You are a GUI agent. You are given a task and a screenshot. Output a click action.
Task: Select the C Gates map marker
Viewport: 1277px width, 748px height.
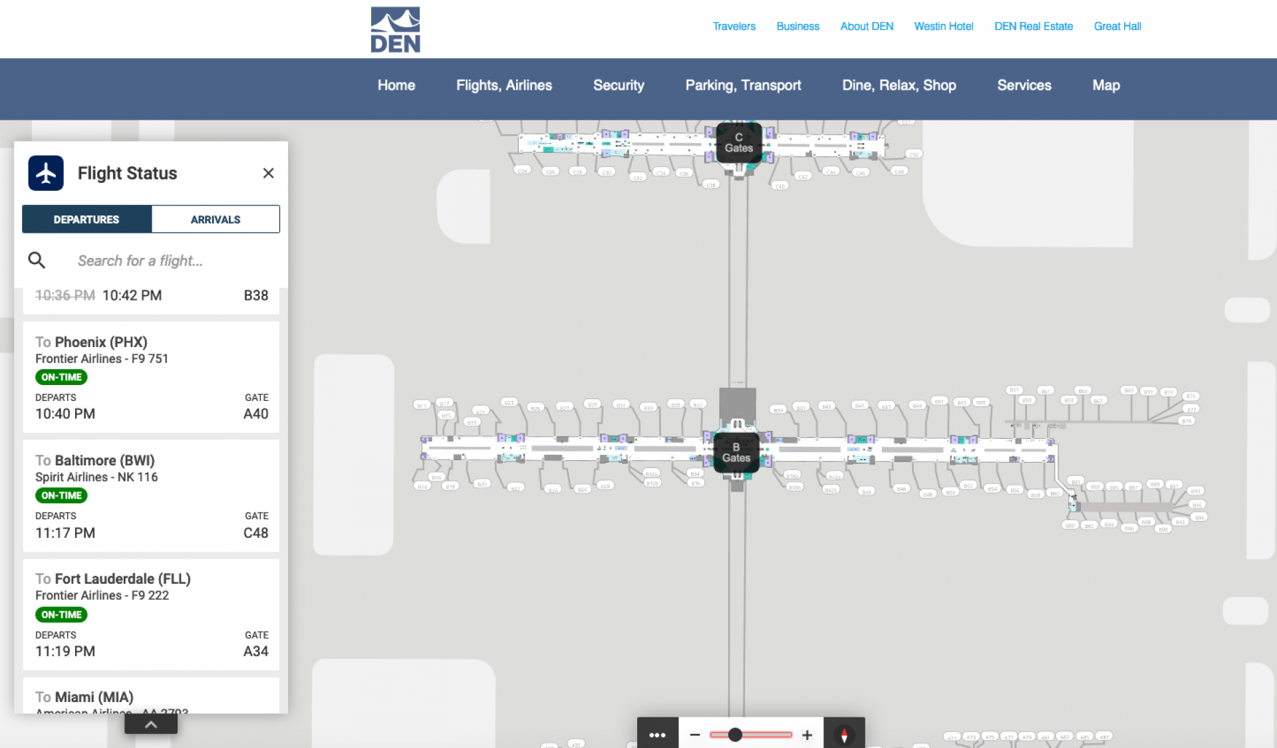point(738,143)
